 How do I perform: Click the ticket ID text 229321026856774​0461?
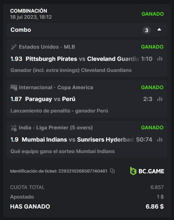pyautogui.click(x=83, y=171)
